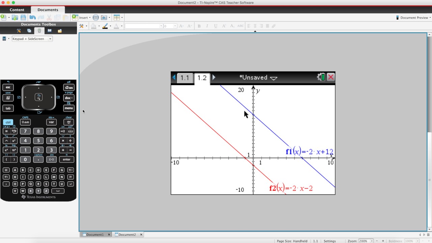
Task: Toggle the ctrl key on keypad
Action: (8, 122)
